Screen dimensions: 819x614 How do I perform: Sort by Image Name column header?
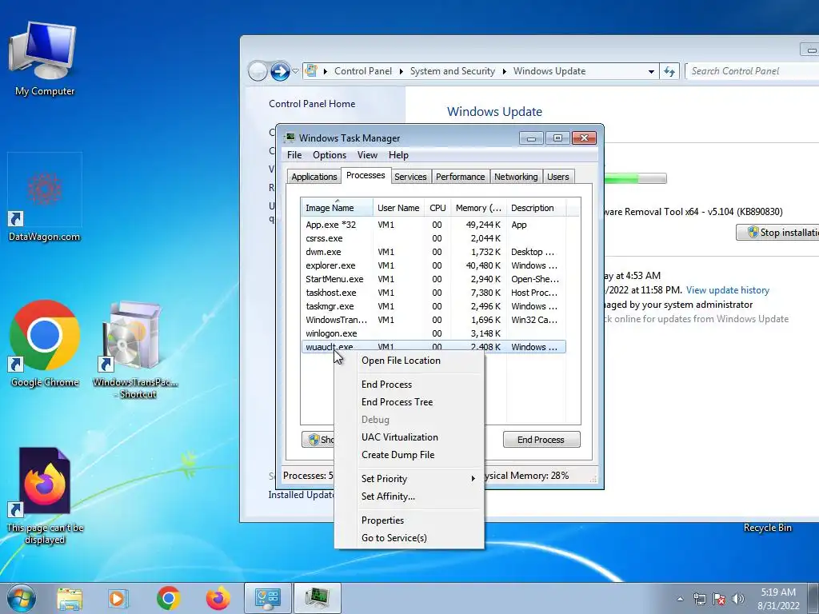[337, 208]
